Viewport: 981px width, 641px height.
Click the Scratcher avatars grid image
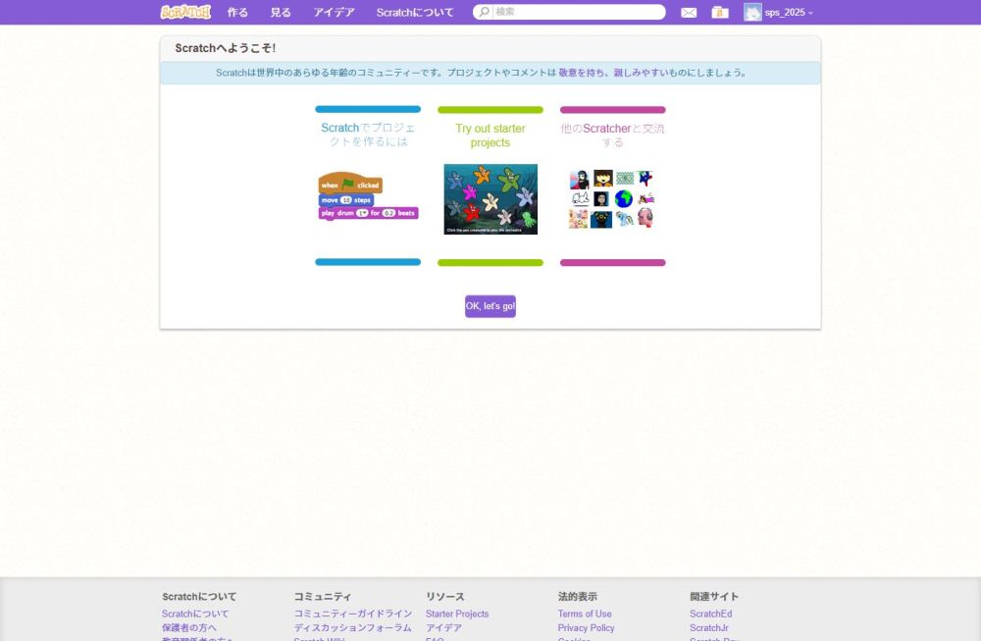coord(612,199)
